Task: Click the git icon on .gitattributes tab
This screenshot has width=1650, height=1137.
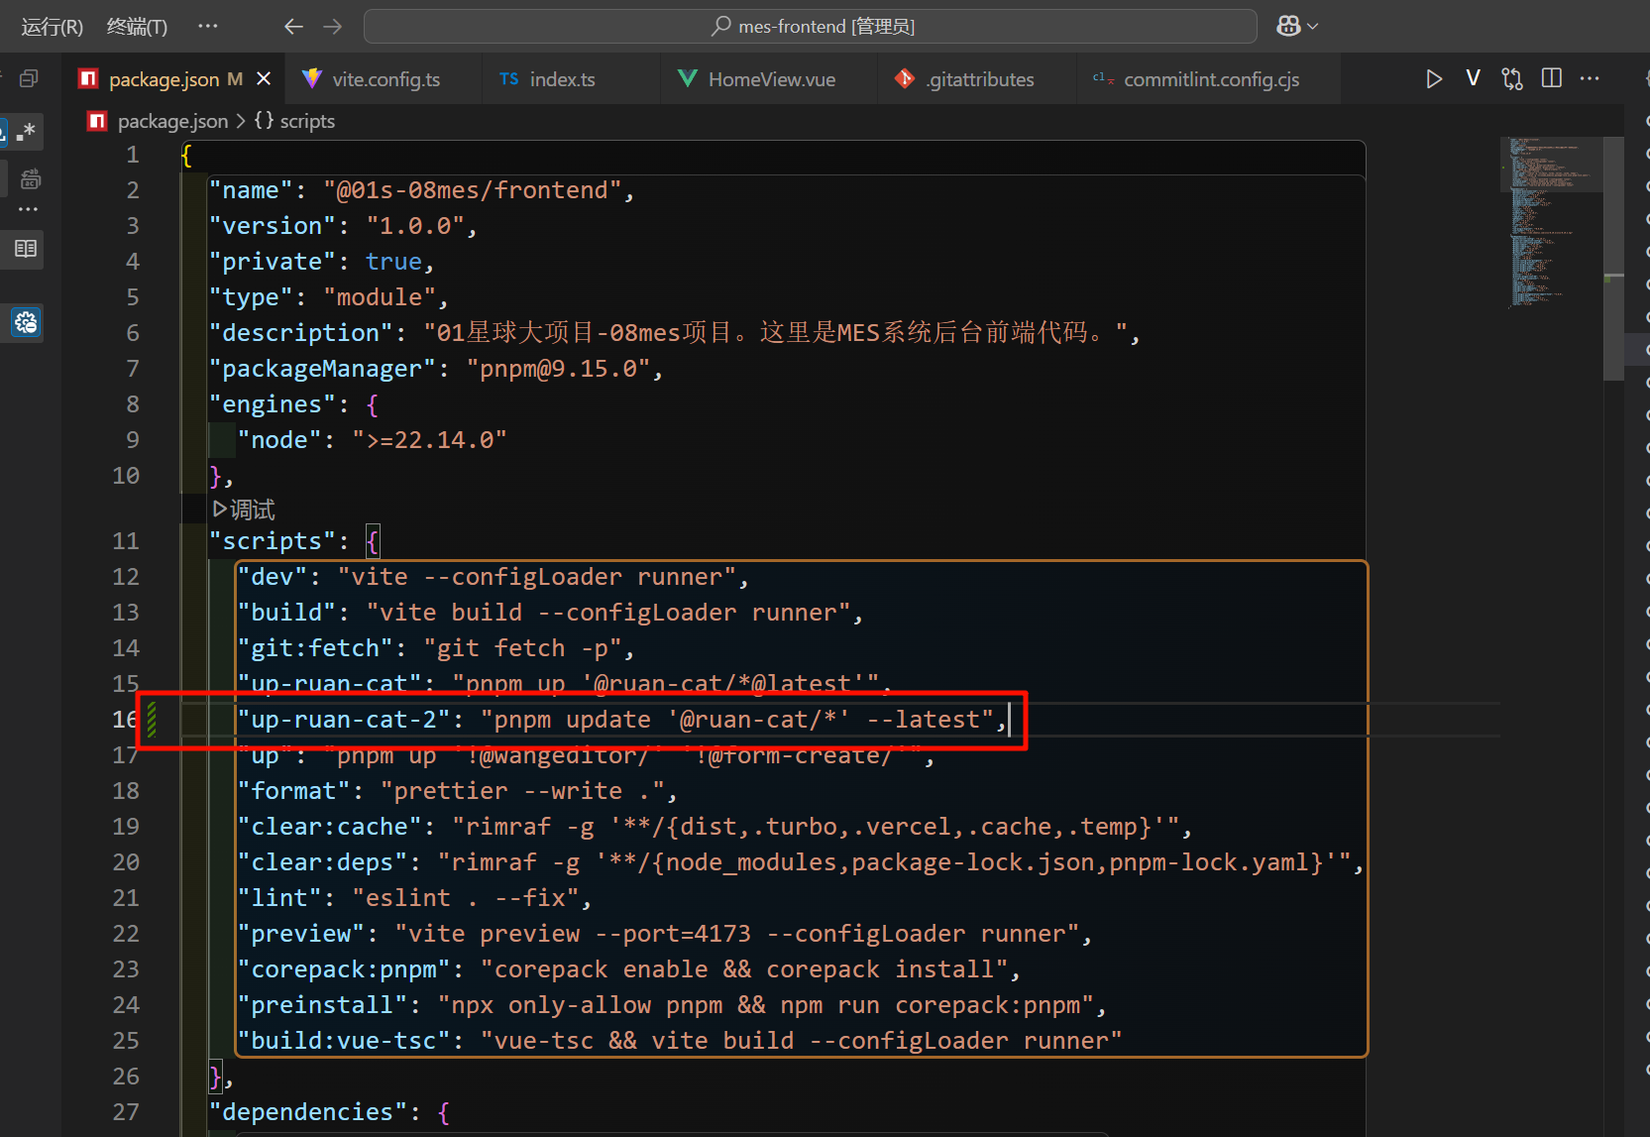Action: point(905,78)
